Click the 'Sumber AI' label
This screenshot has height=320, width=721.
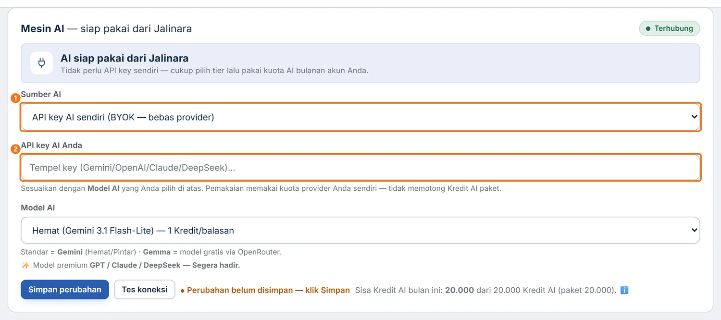41,94
